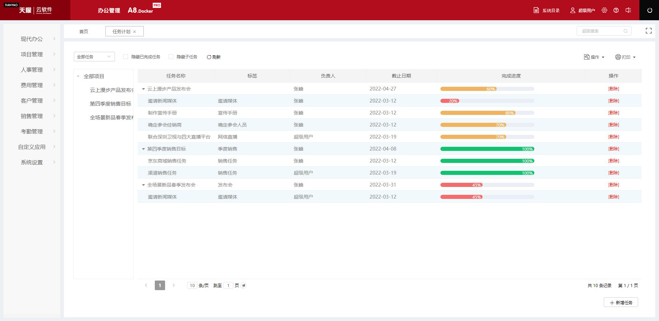Open the 全部任务 filter dropdown
This screenshot has width=659, height=321.
coord(94,57)
